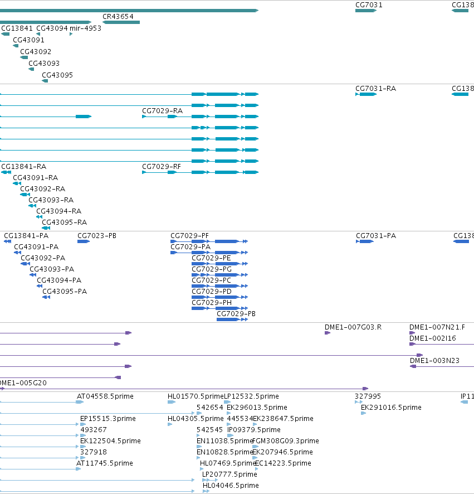
Task: Select the CG43092-PA protein label
Action: coord(43,258)
